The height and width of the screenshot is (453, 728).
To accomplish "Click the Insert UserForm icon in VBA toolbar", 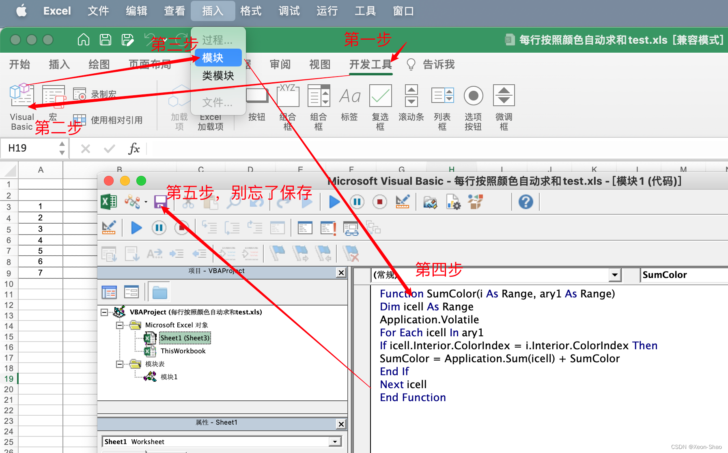I will click(132, 201).
